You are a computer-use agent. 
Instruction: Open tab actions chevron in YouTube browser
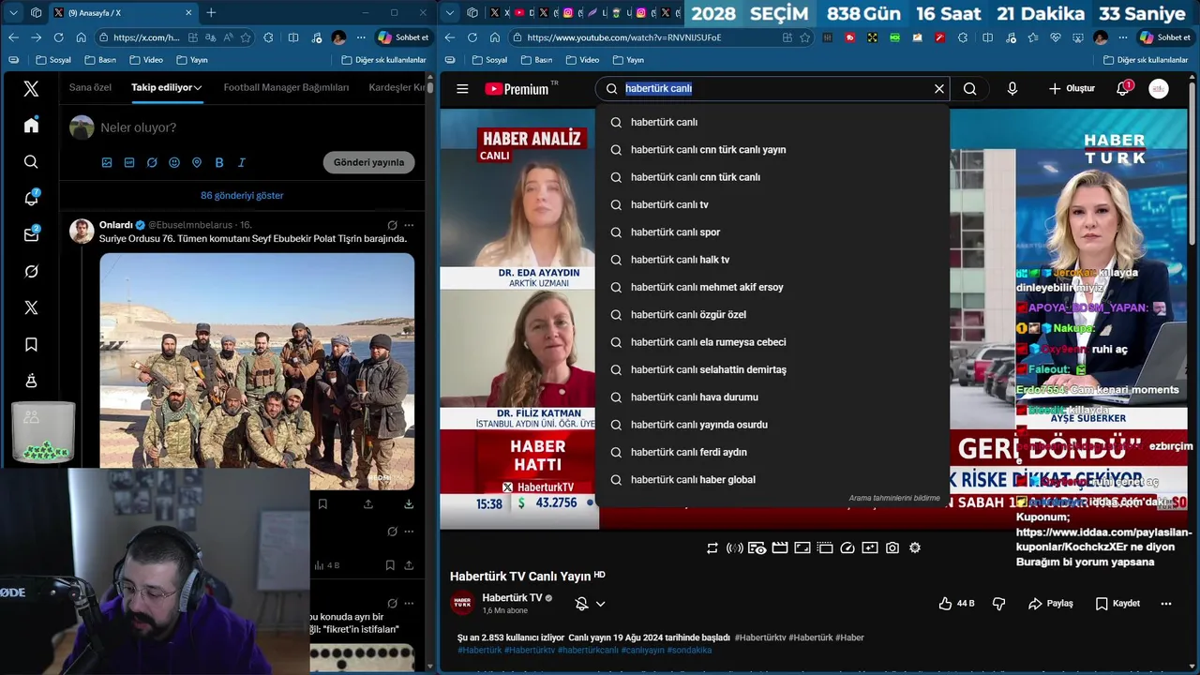click(x=449, y=12)
